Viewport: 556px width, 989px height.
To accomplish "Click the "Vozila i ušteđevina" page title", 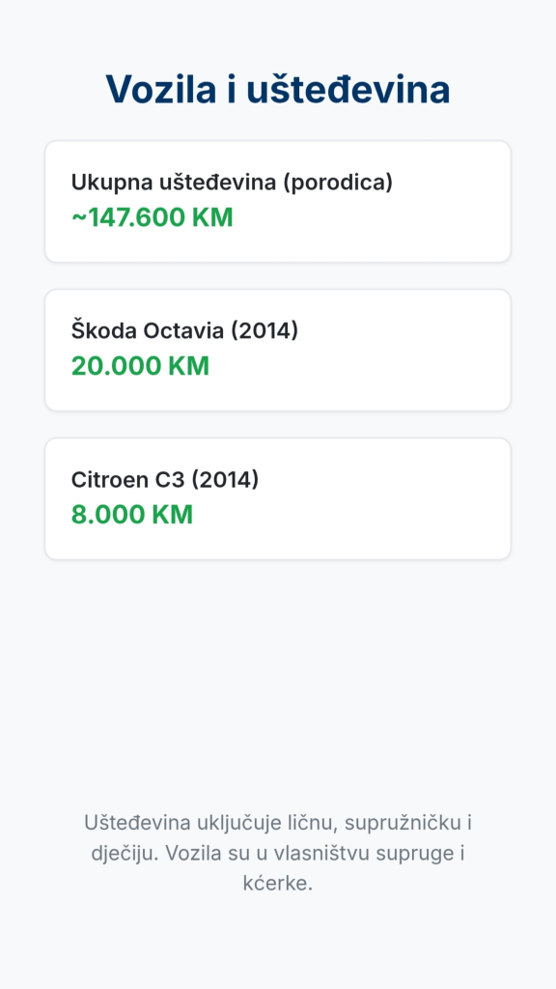I will click(x=277, y=90).
